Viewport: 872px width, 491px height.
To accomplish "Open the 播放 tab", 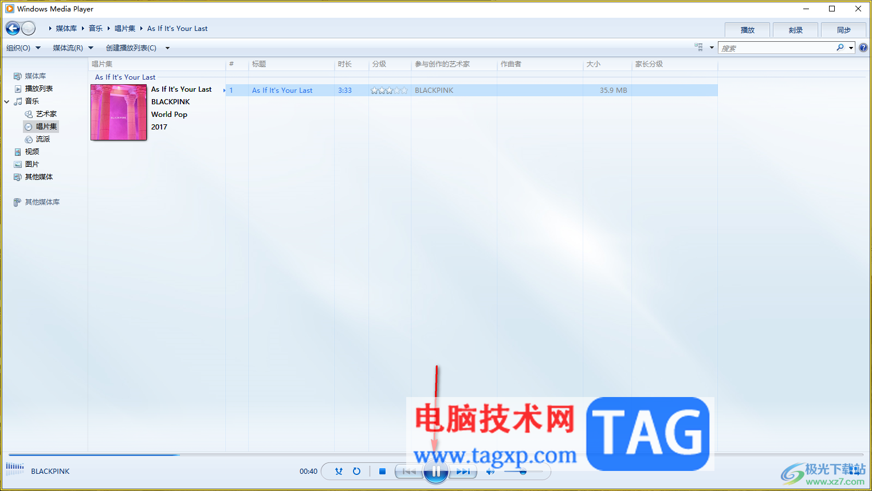I will [x=748, y=30].
